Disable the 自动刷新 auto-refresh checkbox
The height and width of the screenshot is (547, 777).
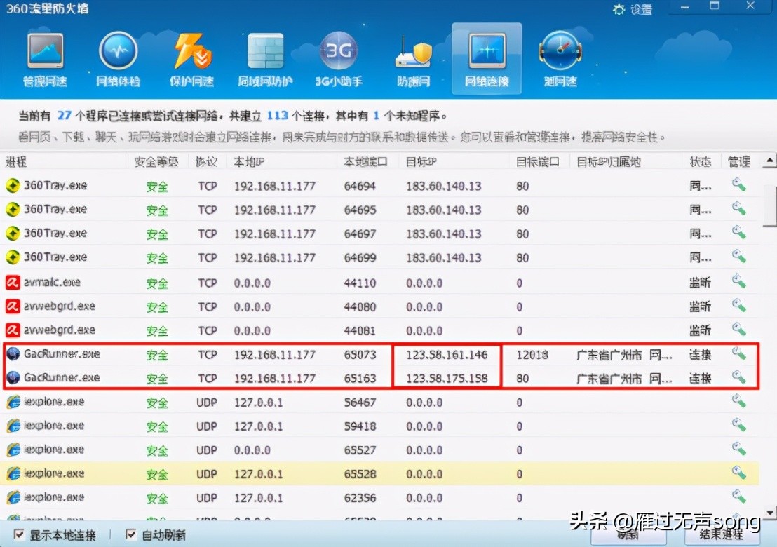(x=130, y=534)
